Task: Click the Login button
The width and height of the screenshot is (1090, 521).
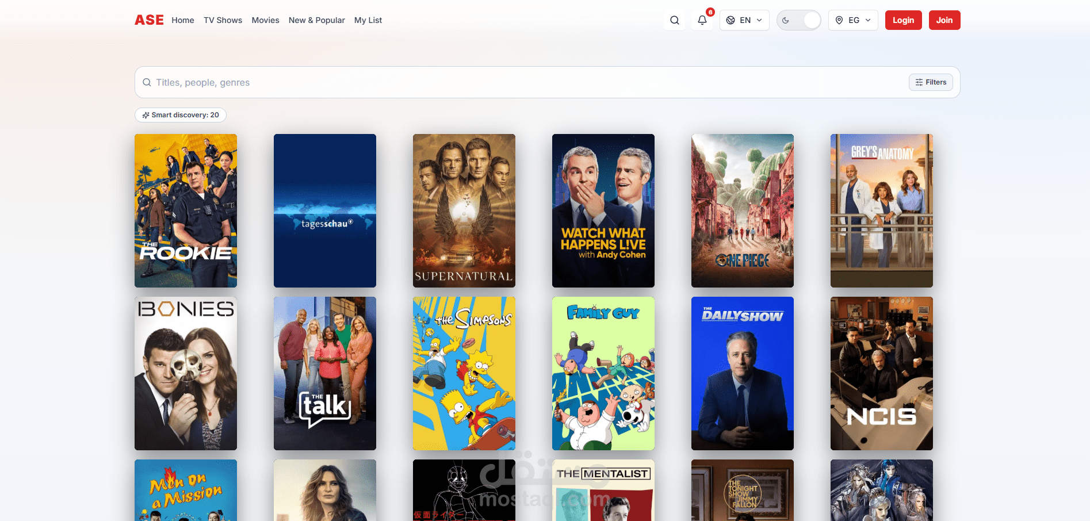Action: tap(904, 20)
